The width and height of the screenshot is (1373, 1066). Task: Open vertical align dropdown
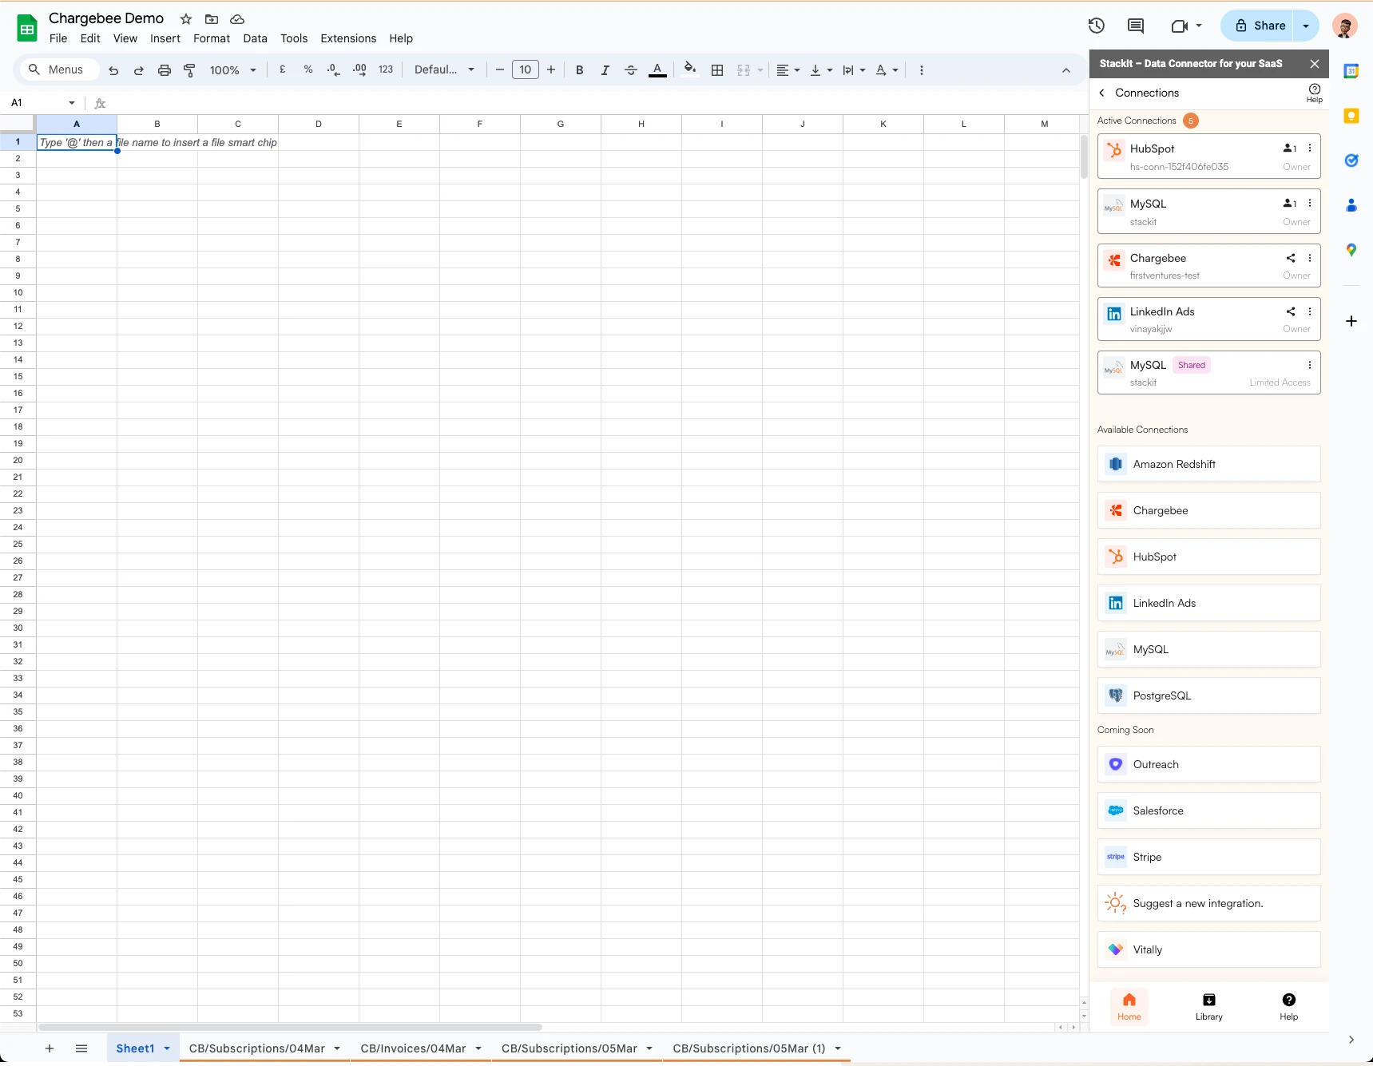point(821,70)
